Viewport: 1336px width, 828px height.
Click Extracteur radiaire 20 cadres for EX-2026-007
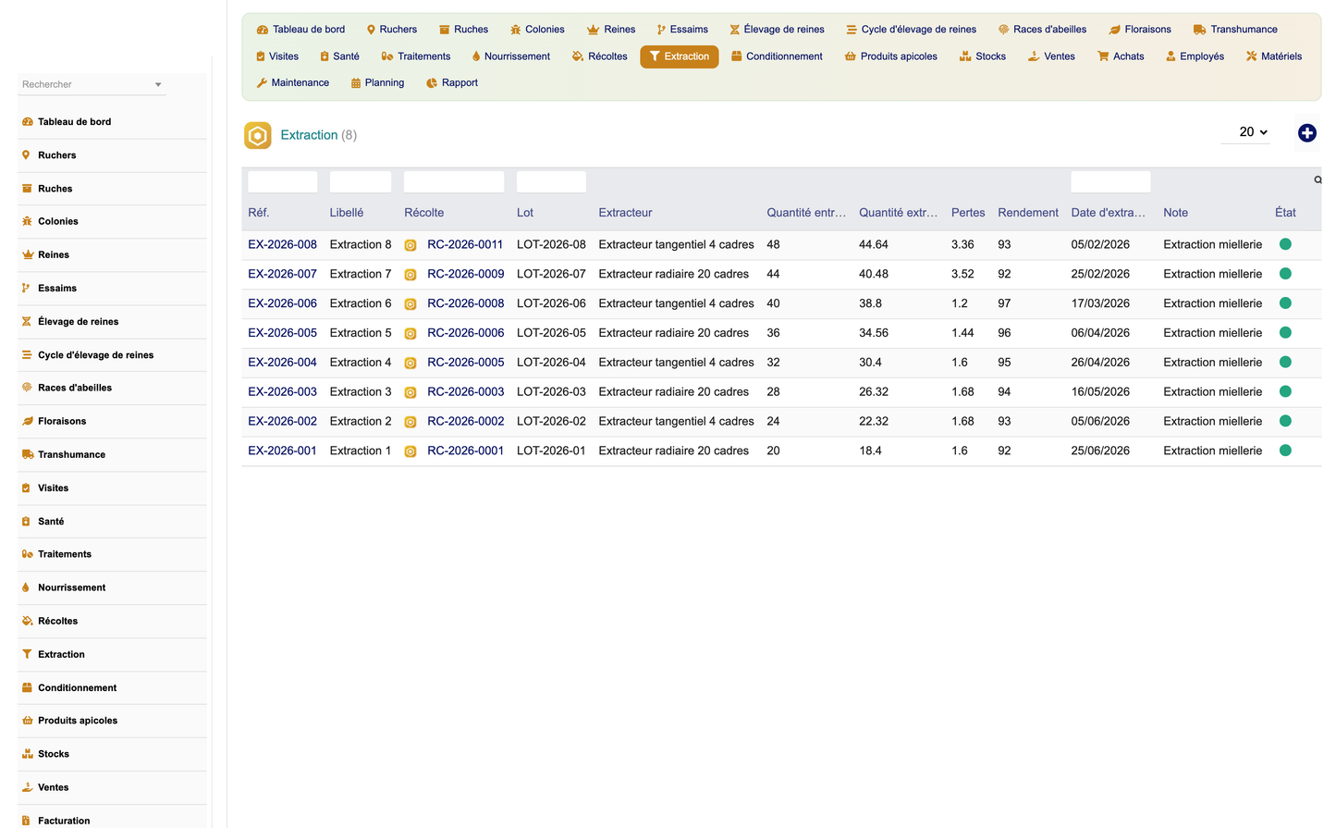[x=673, y=274]
